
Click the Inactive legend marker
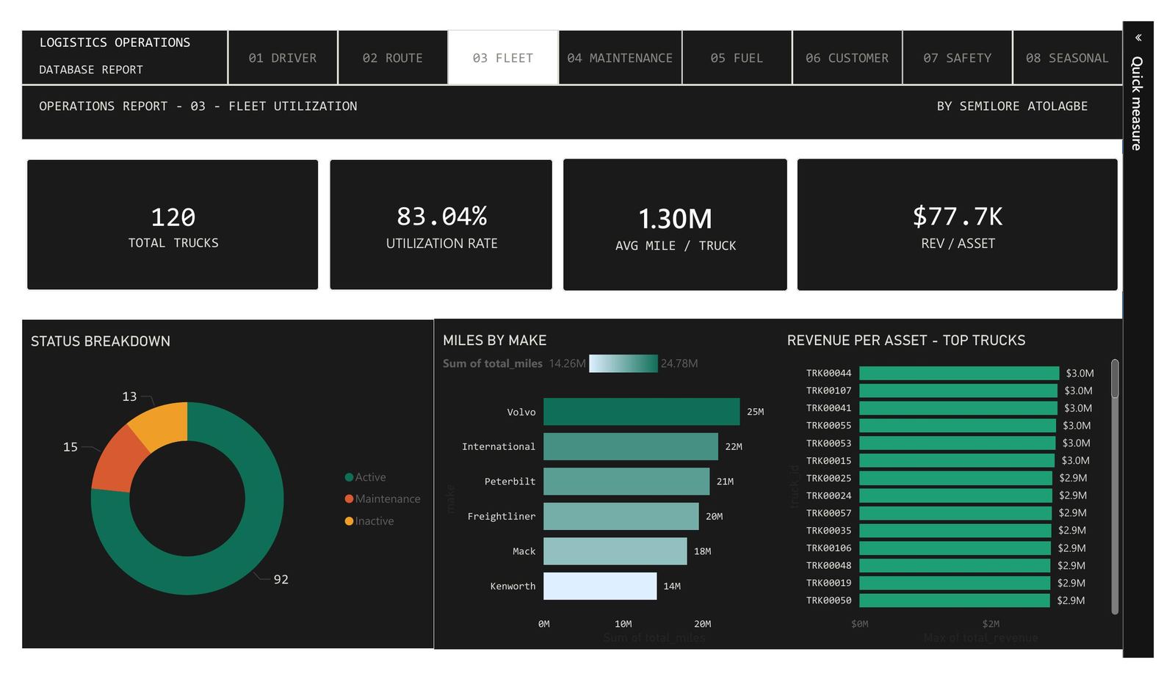tap(349, 521)
